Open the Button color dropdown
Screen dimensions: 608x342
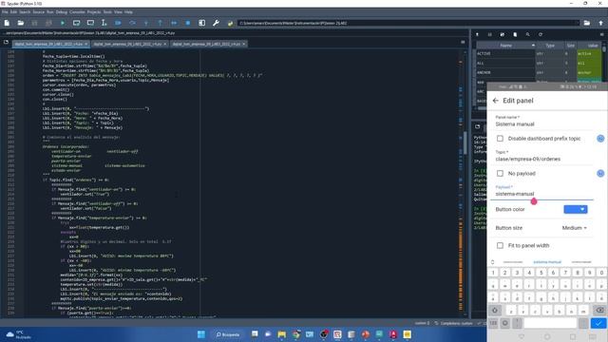coord(582,209)
